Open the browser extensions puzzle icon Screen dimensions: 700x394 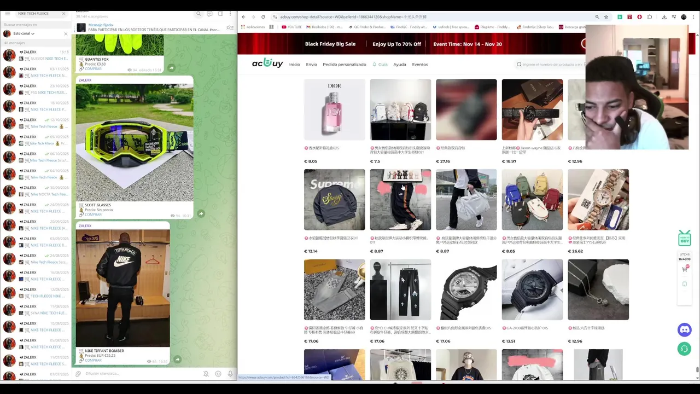click(x=650, y=17)
